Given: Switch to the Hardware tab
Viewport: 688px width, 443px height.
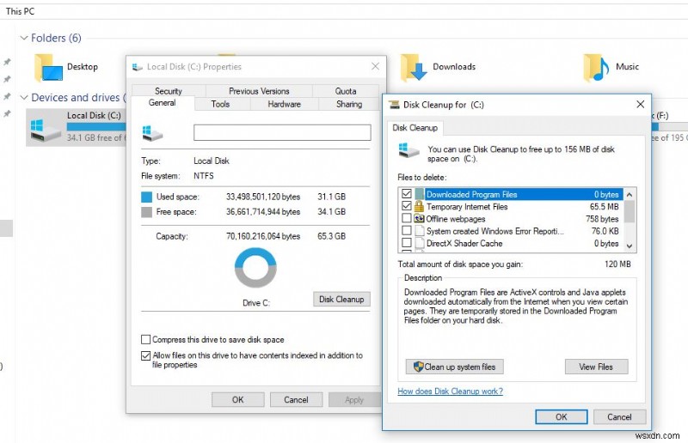Looking at the screenshot, I should (285, 104).
